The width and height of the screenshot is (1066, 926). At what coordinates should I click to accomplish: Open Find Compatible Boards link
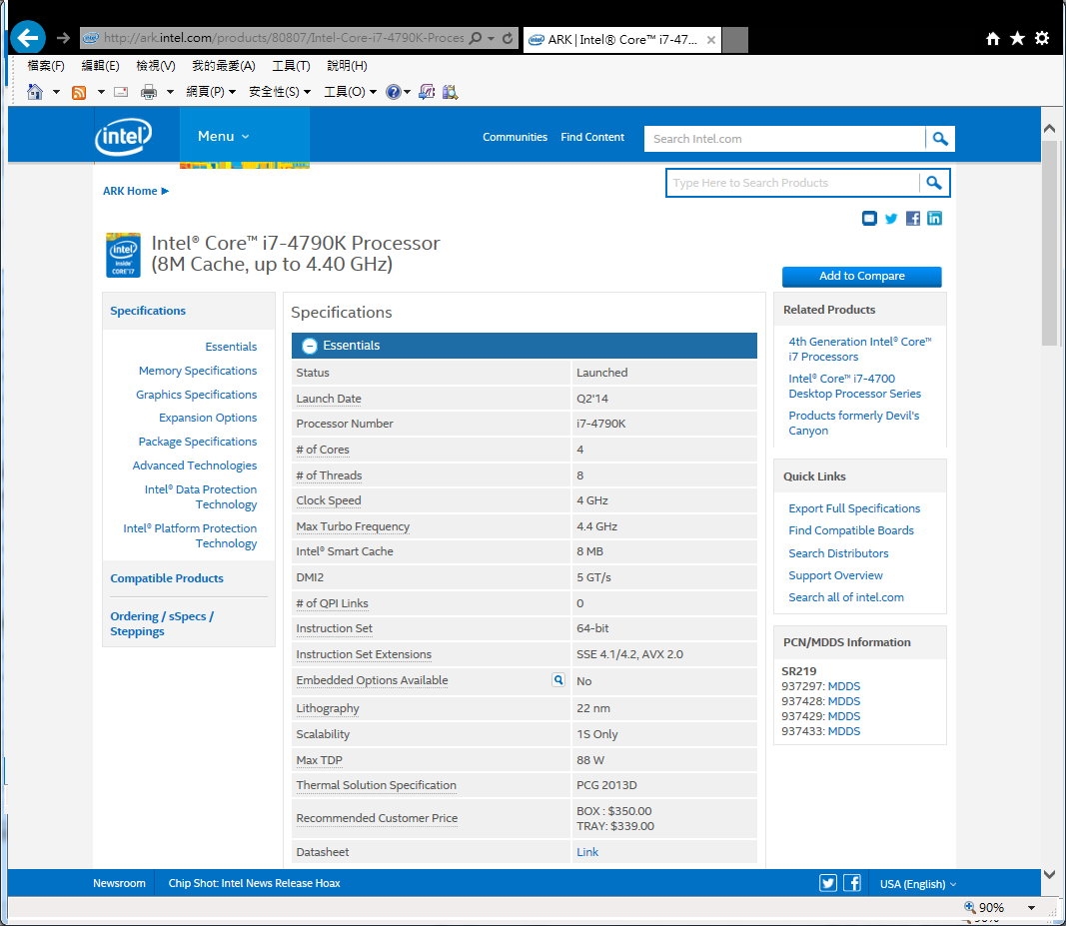[x=850, y=530]
